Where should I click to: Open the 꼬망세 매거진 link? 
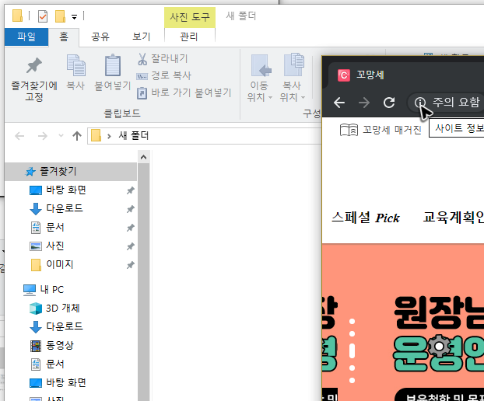pyautogui.click(x=381, y=130)
